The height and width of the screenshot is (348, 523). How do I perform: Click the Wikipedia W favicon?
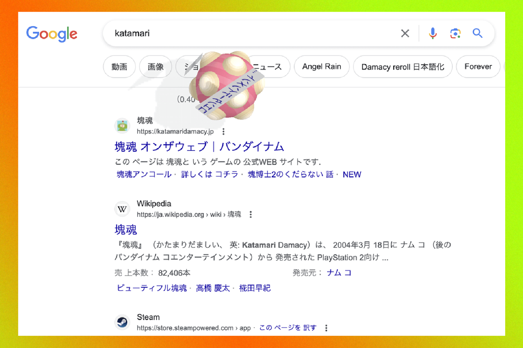tap(122, 209)
